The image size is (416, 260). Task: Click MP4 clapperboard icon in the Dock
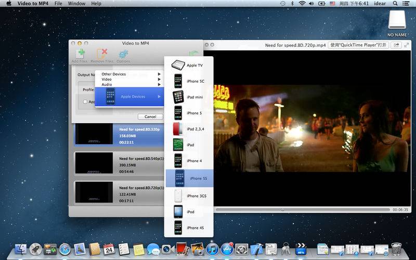pos(301,250)
